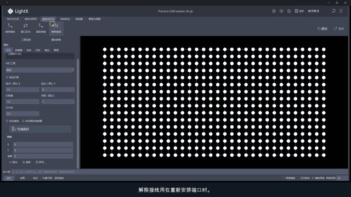Click the open file icon in title bar
Image resolution: width=351 pixels, height=197 pixels.
(281, 11)
